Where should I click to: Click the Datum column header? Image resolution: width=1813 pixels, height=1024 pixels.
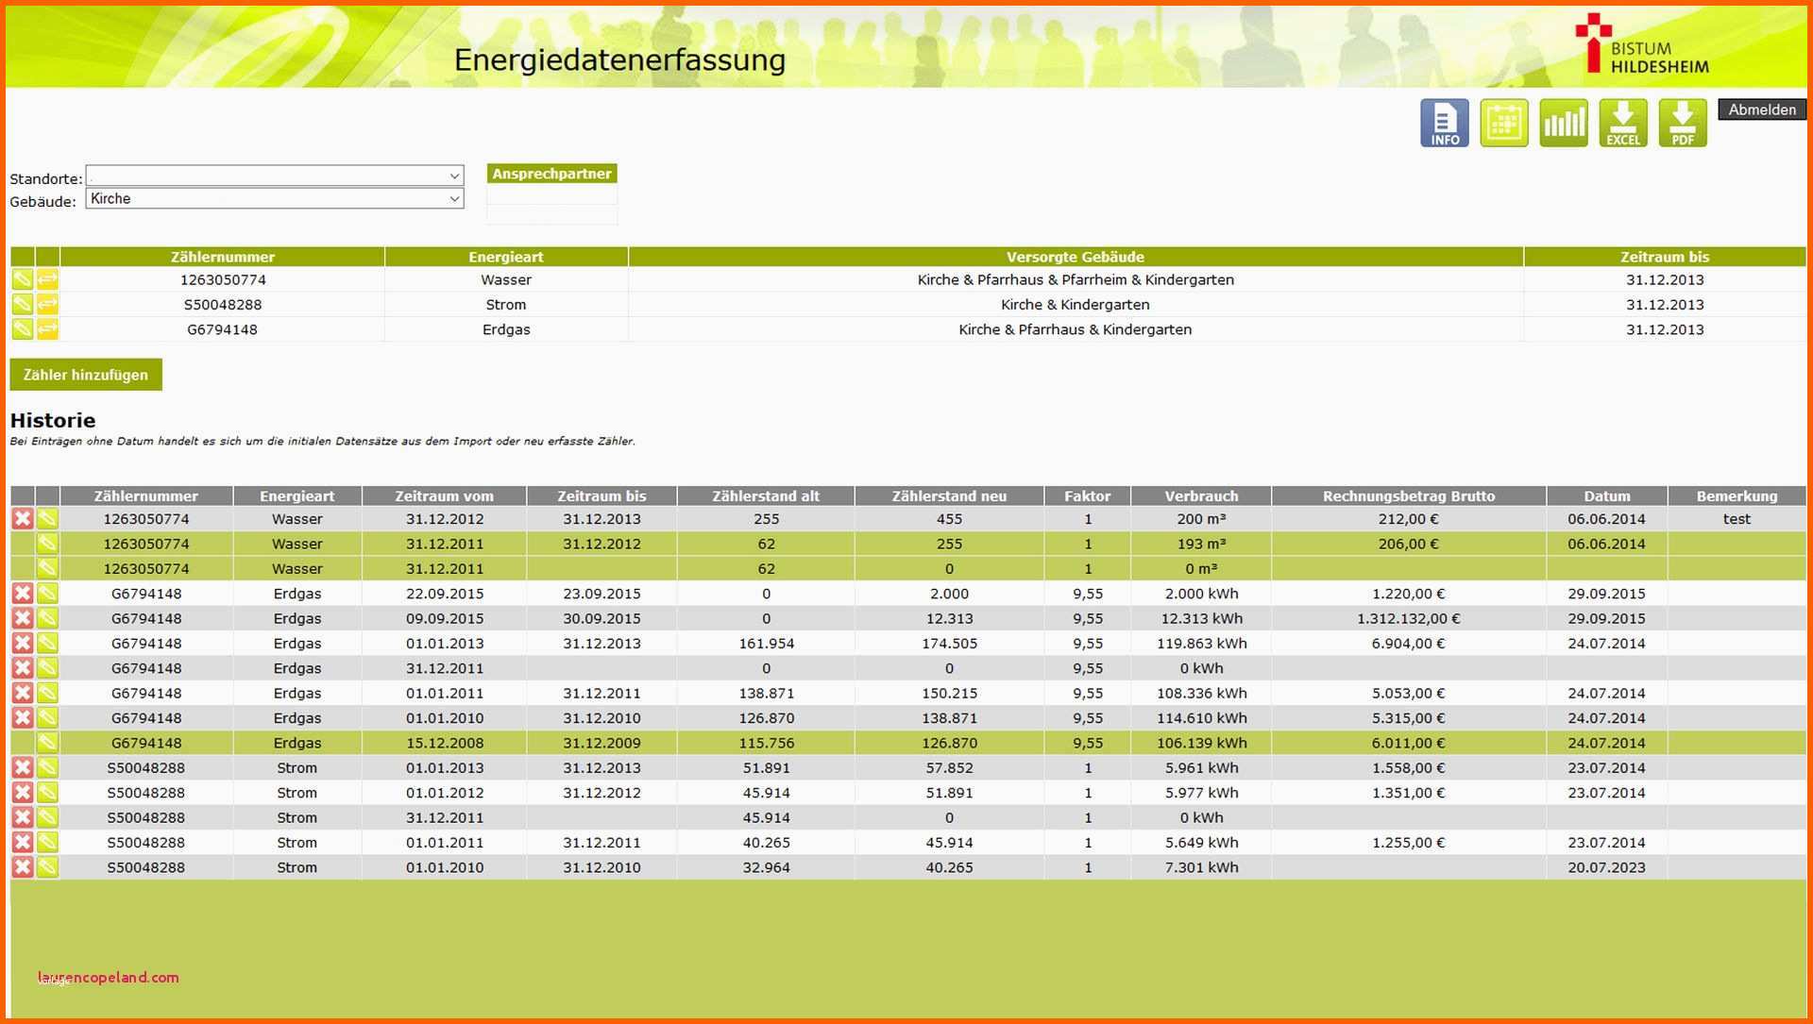(x=1606, y=495)
